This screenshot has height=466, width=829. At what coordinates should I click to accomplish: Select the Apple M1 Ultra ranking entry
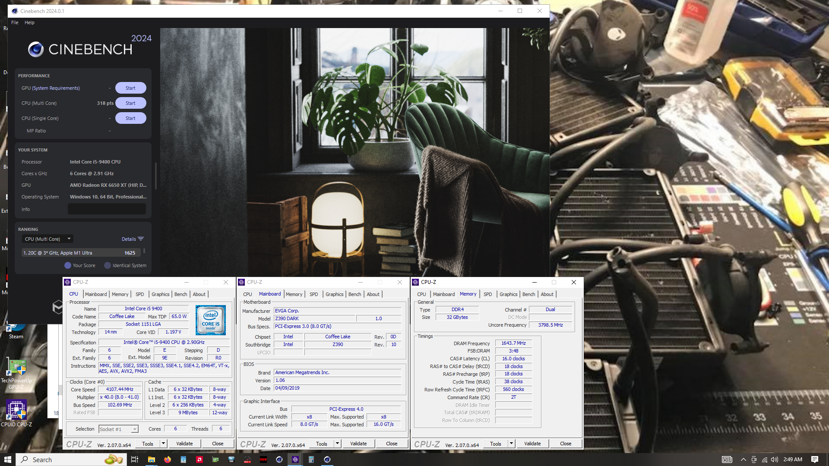pos(81,253)
